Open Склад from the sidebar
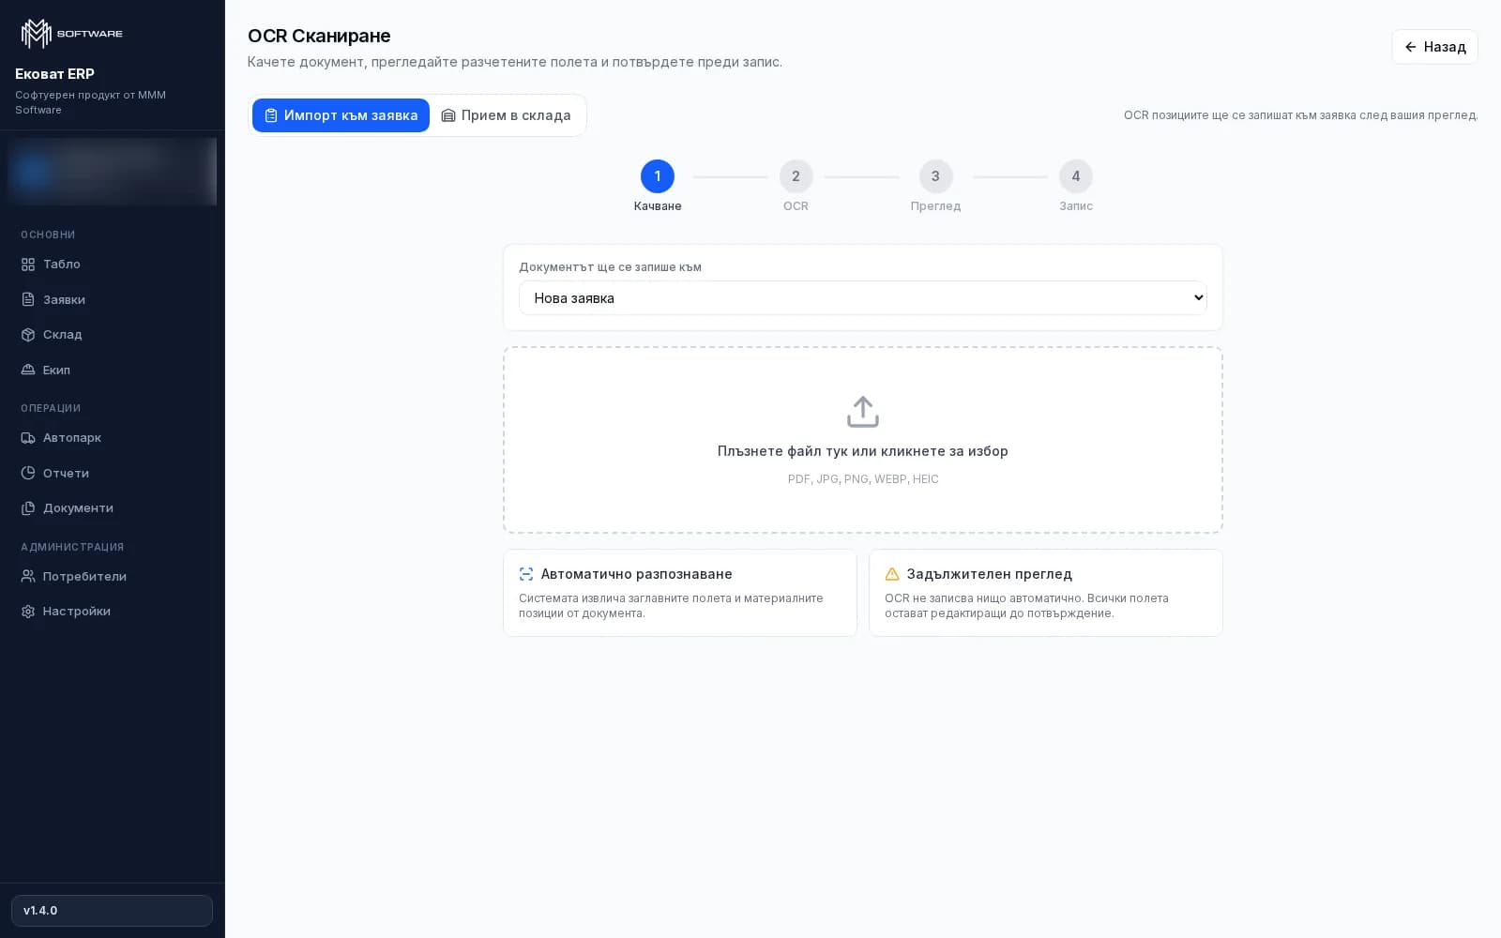1501x938 pixels. (113, 335)
